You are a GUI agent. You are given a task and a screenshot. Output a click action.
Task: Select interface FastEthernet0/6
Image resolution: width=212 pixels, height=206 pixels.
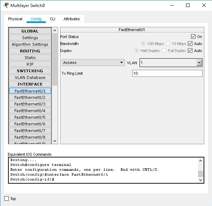(30, 124)
